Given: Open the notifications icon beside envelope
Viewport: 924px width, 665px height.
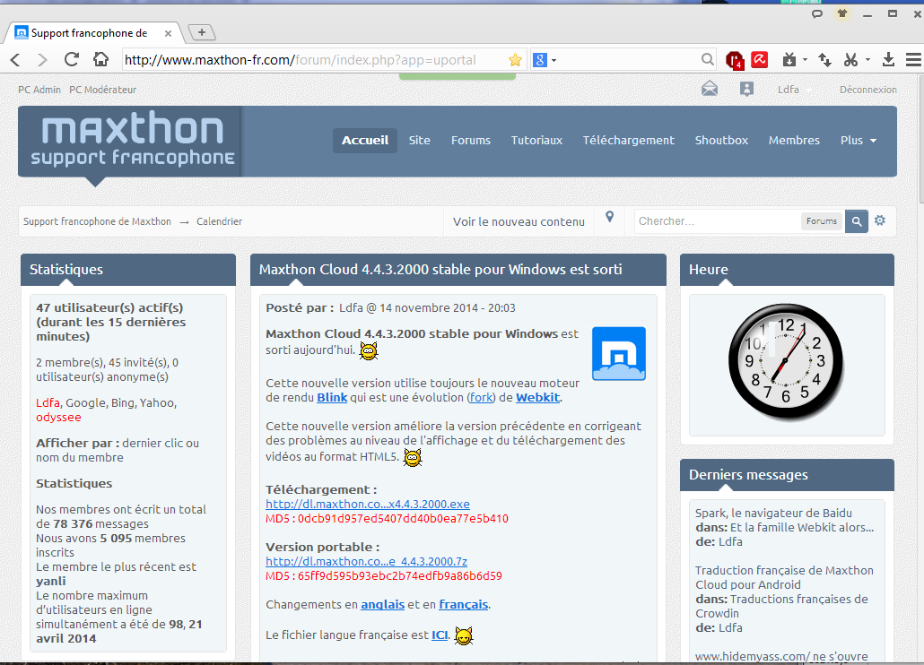Looking at the screenshot, I should tap(746, 89).
